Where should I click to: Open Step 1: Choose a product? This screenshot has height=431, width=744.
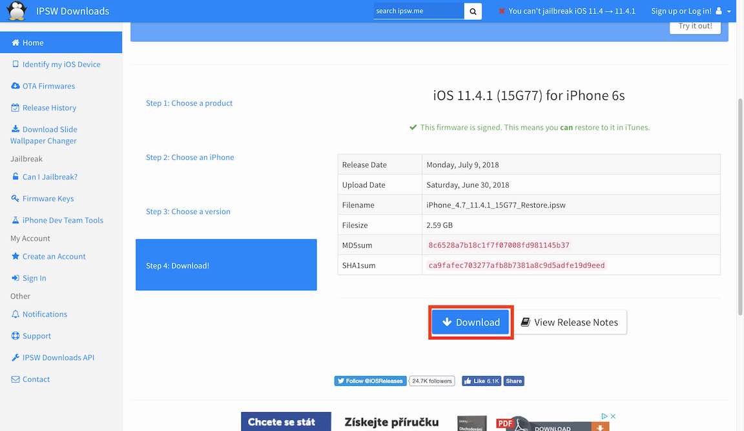[x=189, y=103]
